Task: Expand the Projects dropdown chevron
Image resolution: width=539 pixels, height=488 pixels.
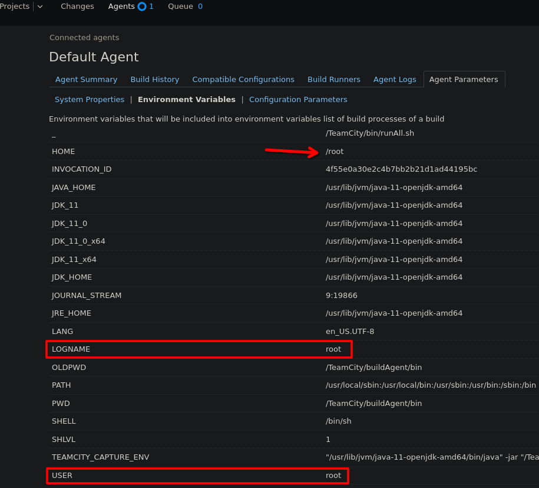Action: [x=40, y=6]
